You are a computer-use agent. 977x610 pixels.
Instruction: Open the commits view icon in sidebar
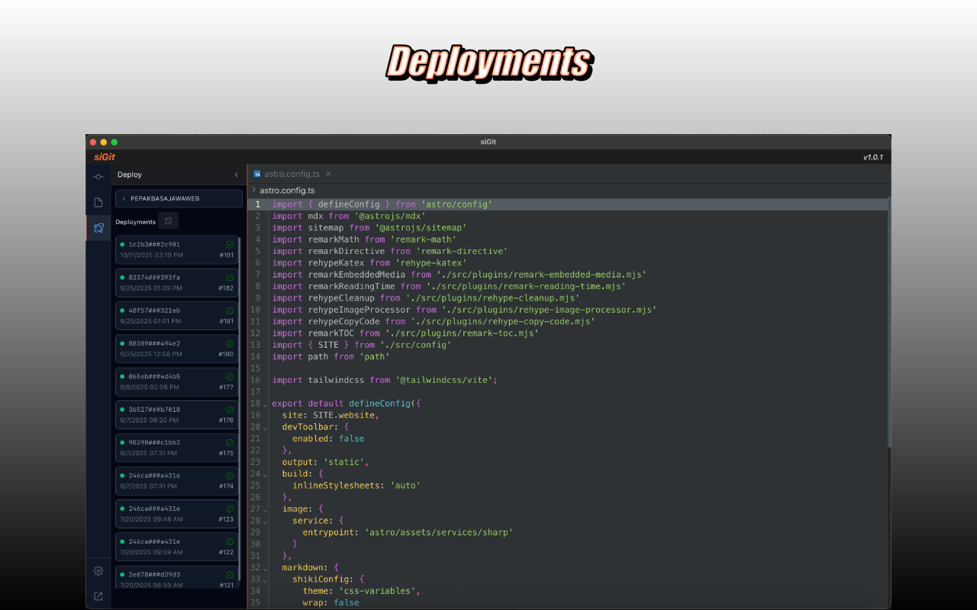(98, 177)
